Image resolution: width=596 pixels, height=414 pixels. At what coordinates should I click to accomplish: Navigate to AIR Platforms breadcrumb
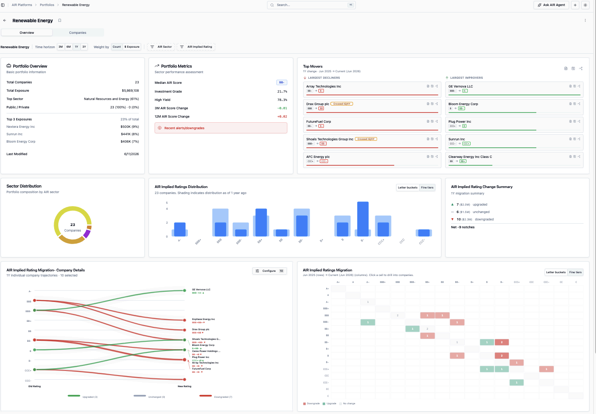pyautogui.click(x=22, y=5)
